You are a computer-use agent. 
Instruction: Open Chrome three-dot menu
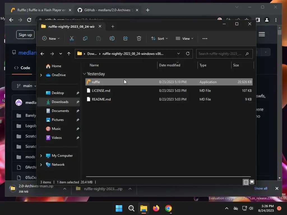coord(276,20)
